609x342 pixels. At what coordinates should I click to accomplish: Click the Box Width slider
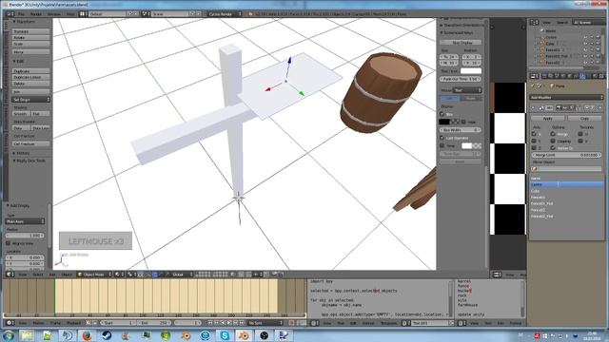click(x=461, y=130)
